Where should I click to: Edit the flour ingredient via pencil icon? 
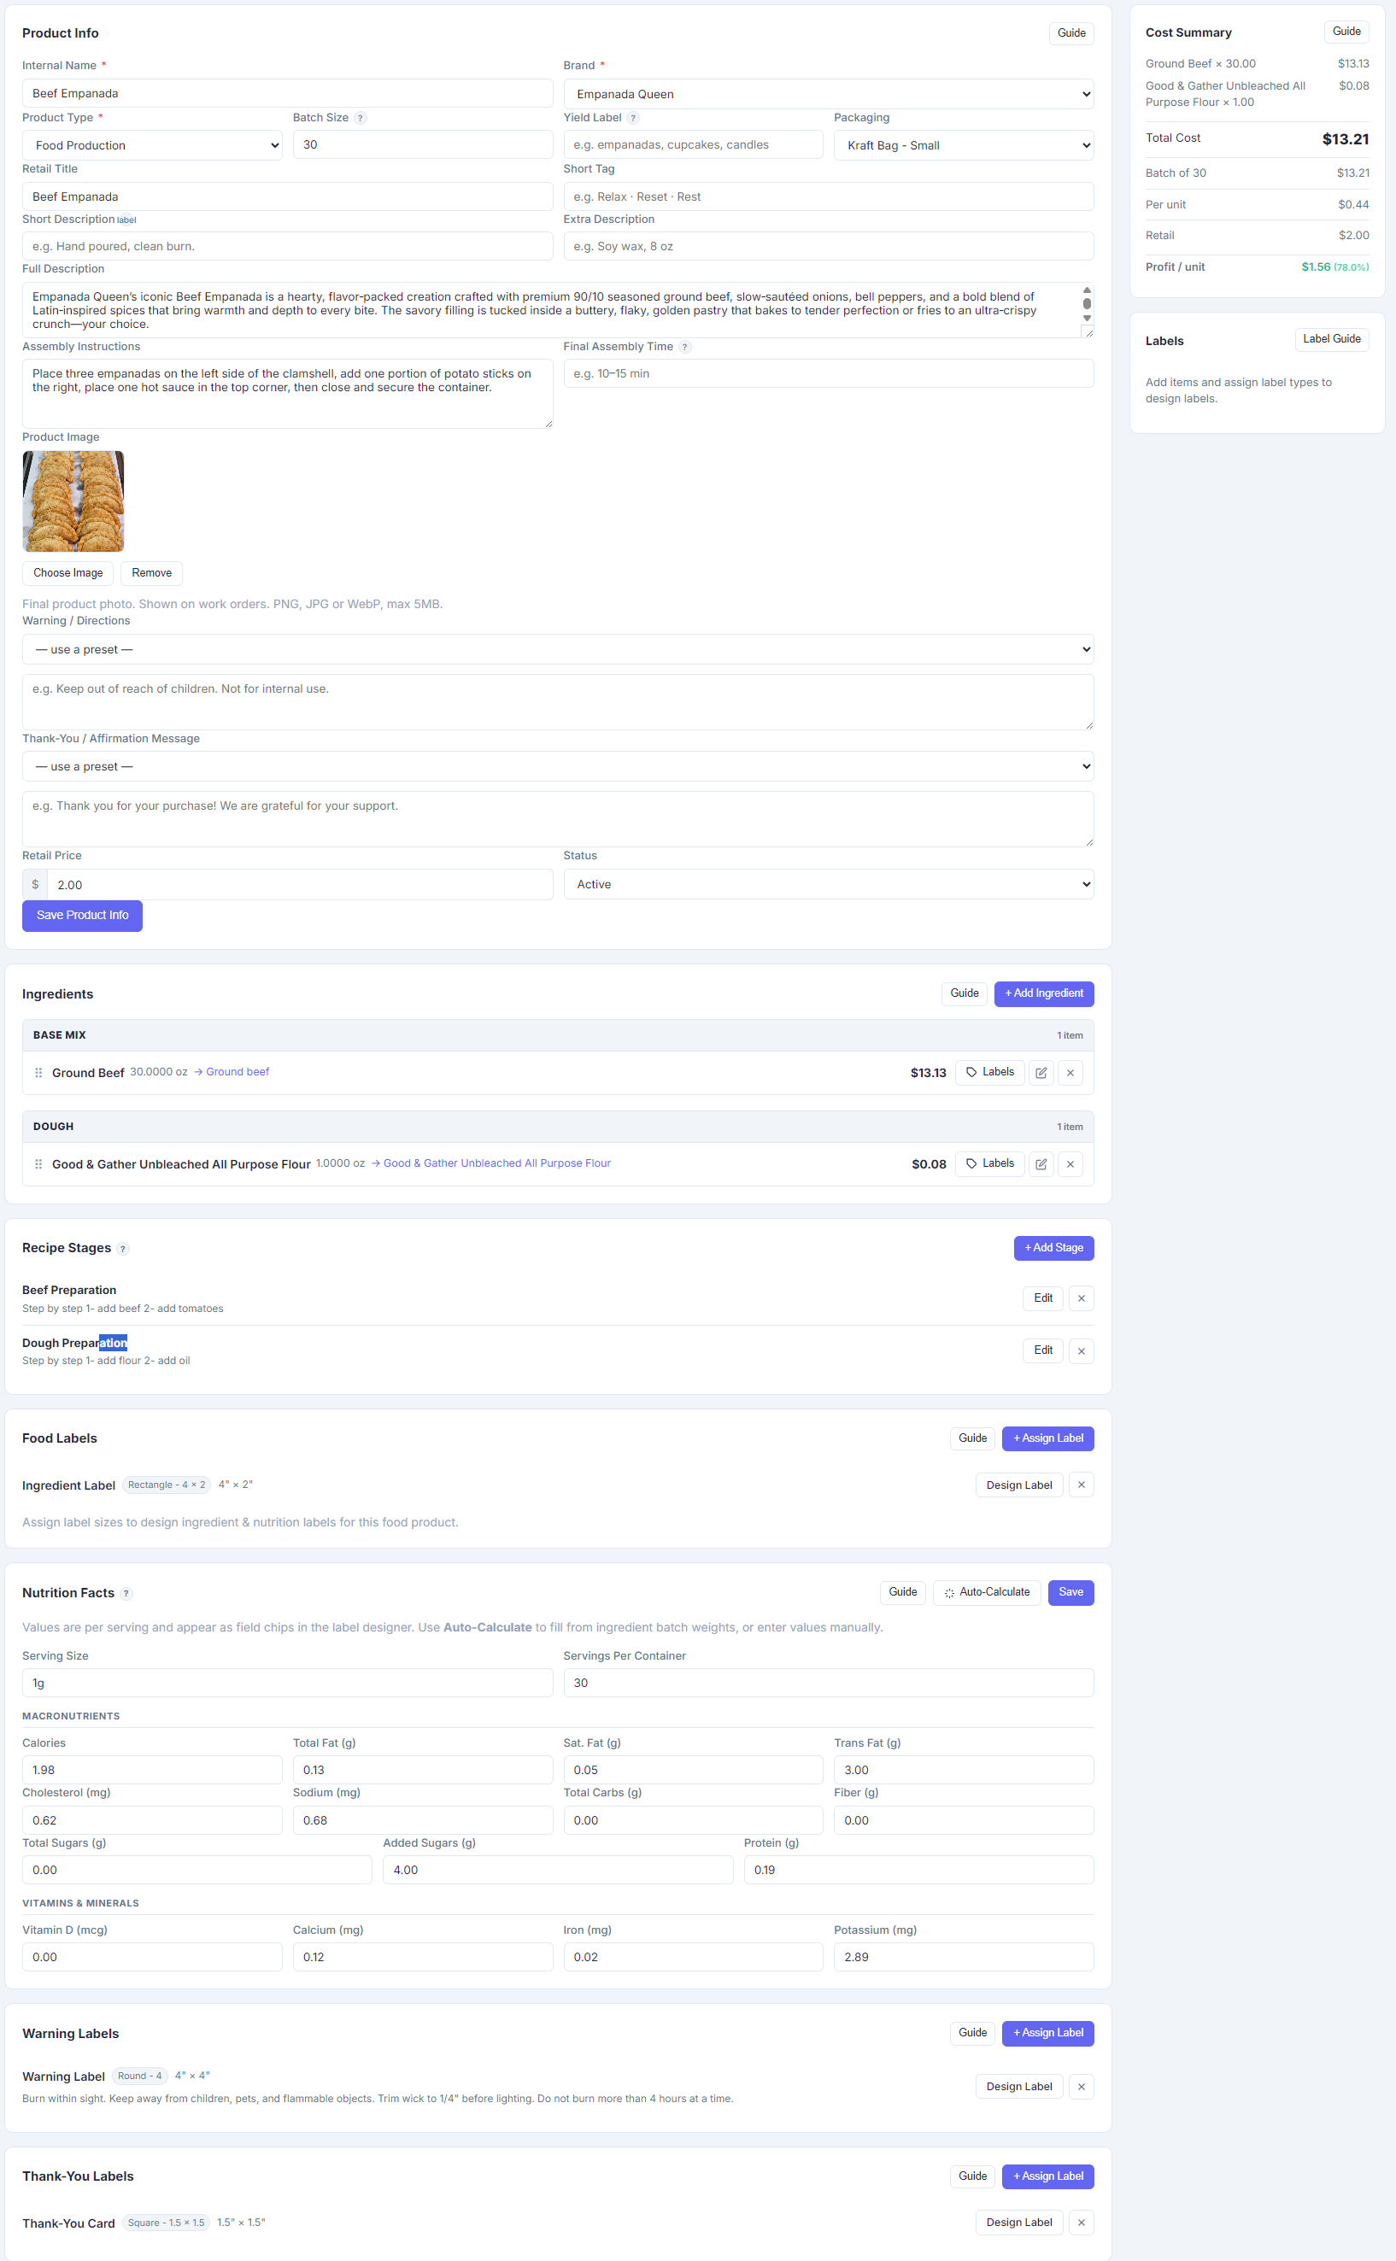pyautogui.click(x=1041, y=1163)
